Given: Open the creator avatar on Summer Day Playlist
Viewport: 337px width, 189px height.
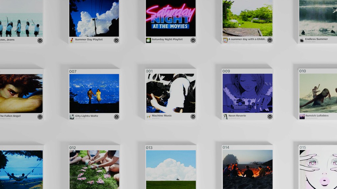Looking at the screenshot, I should [72, 40].
